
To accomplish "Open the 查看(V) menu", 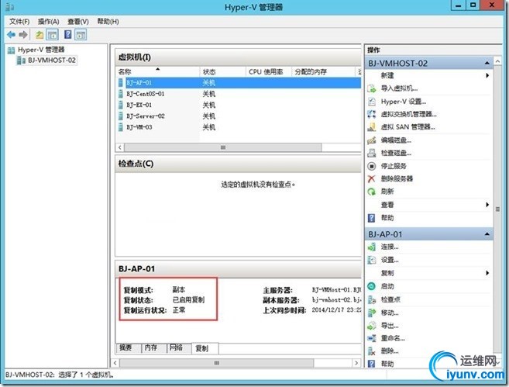I will [78, 22].
